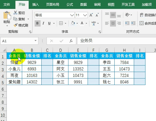
Task: Apply font color letter A
Action: (x=82, y=23)
